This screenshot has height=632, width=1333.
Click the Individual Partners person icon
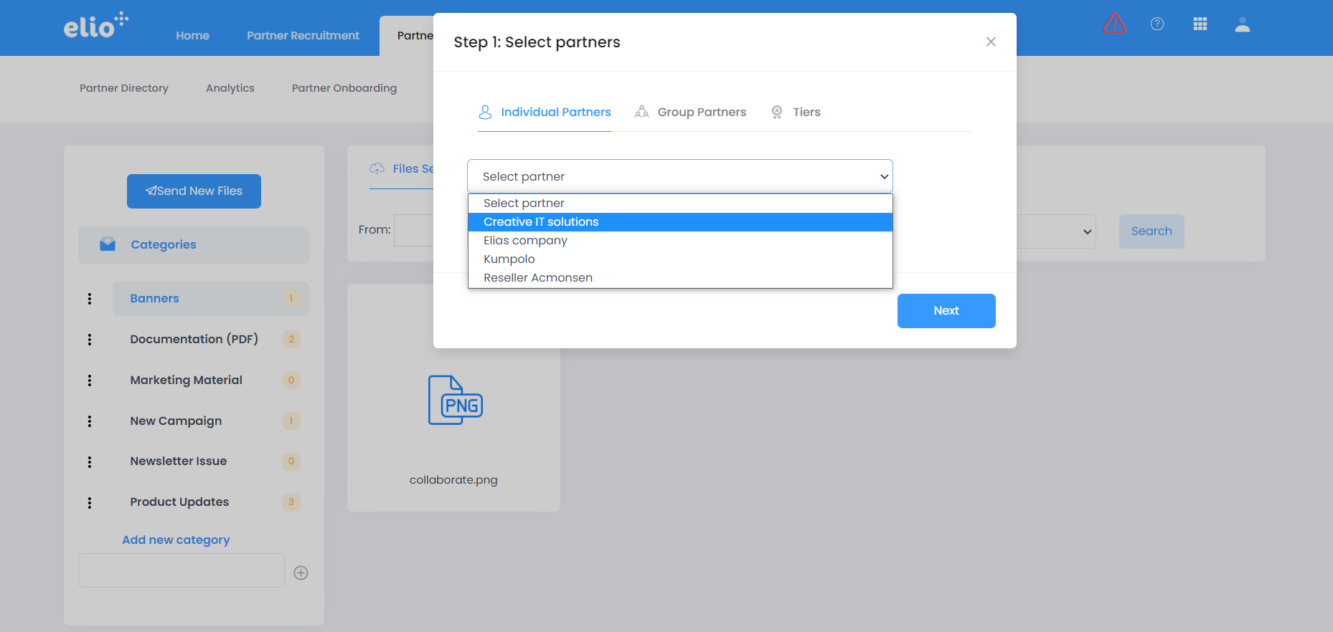click(x=486, y=112)
